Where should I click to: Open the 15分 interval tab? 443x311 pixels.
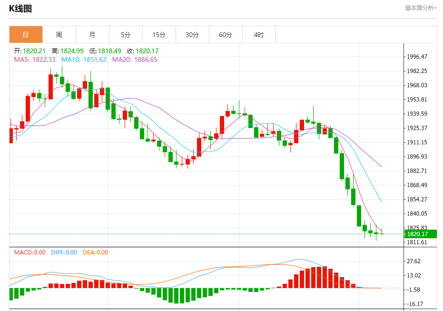pyautogui.click(x=159, y=34)
